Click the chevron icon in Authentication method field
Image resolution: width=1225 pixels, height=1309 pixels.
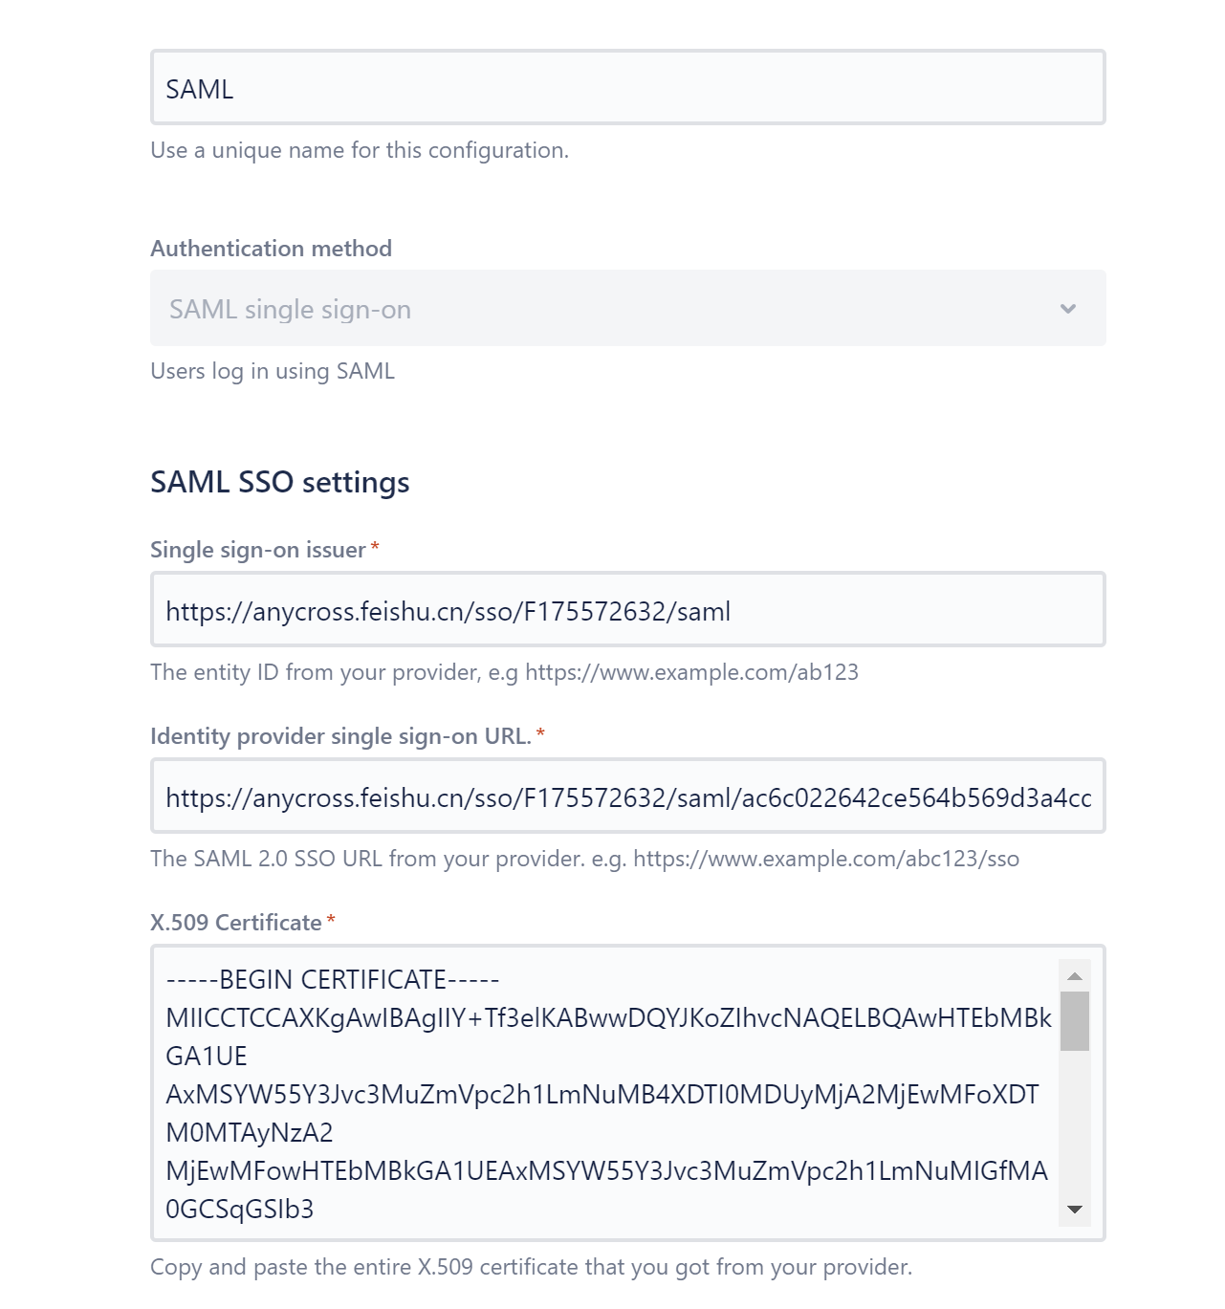pyautogui.click(x=1068, y=309)
